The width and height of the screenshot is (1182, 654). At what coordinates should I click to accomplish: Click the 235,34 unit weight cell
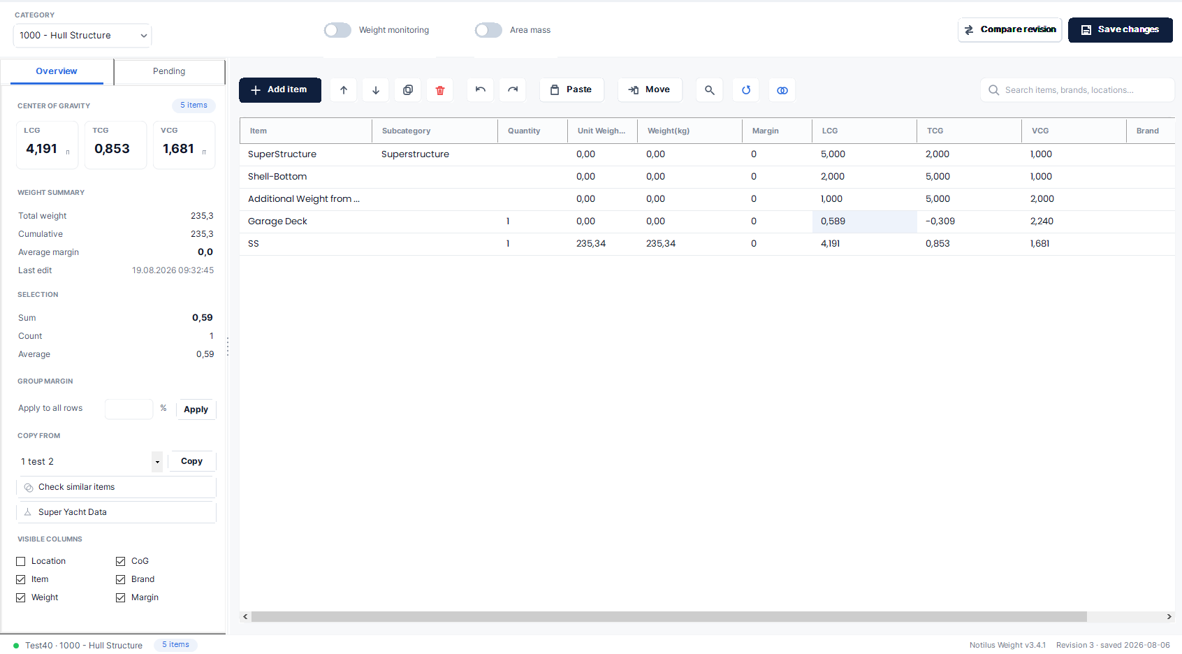602,244
